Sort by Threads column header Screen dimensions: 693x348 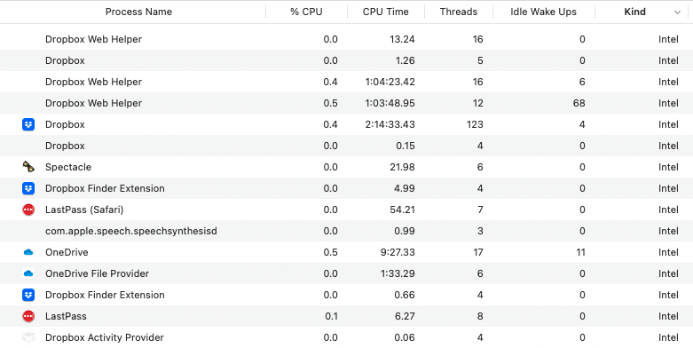[x=459, y=12]
